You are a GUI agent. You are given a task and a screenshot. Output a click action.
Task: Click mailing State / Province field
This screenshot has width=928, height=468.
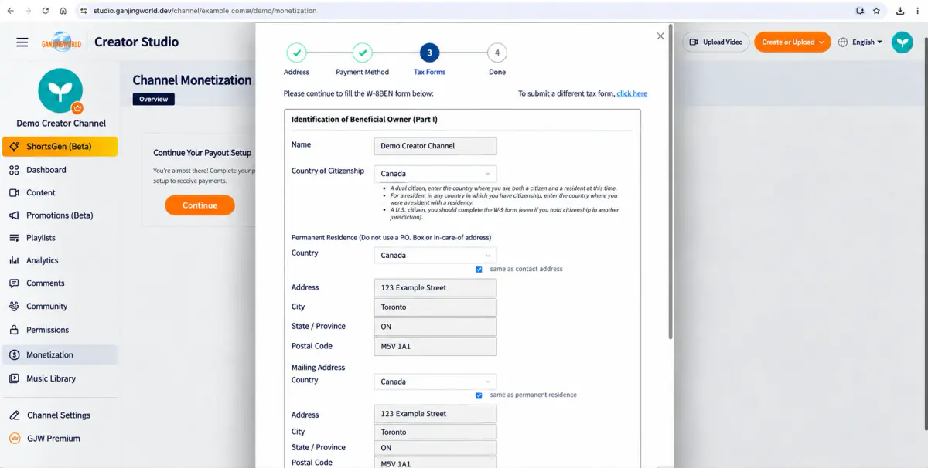[435, 448]
